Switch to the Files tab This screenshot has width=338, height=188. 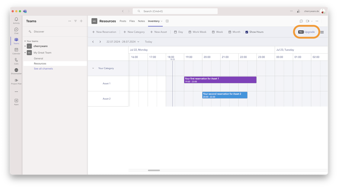coord(132,21)
